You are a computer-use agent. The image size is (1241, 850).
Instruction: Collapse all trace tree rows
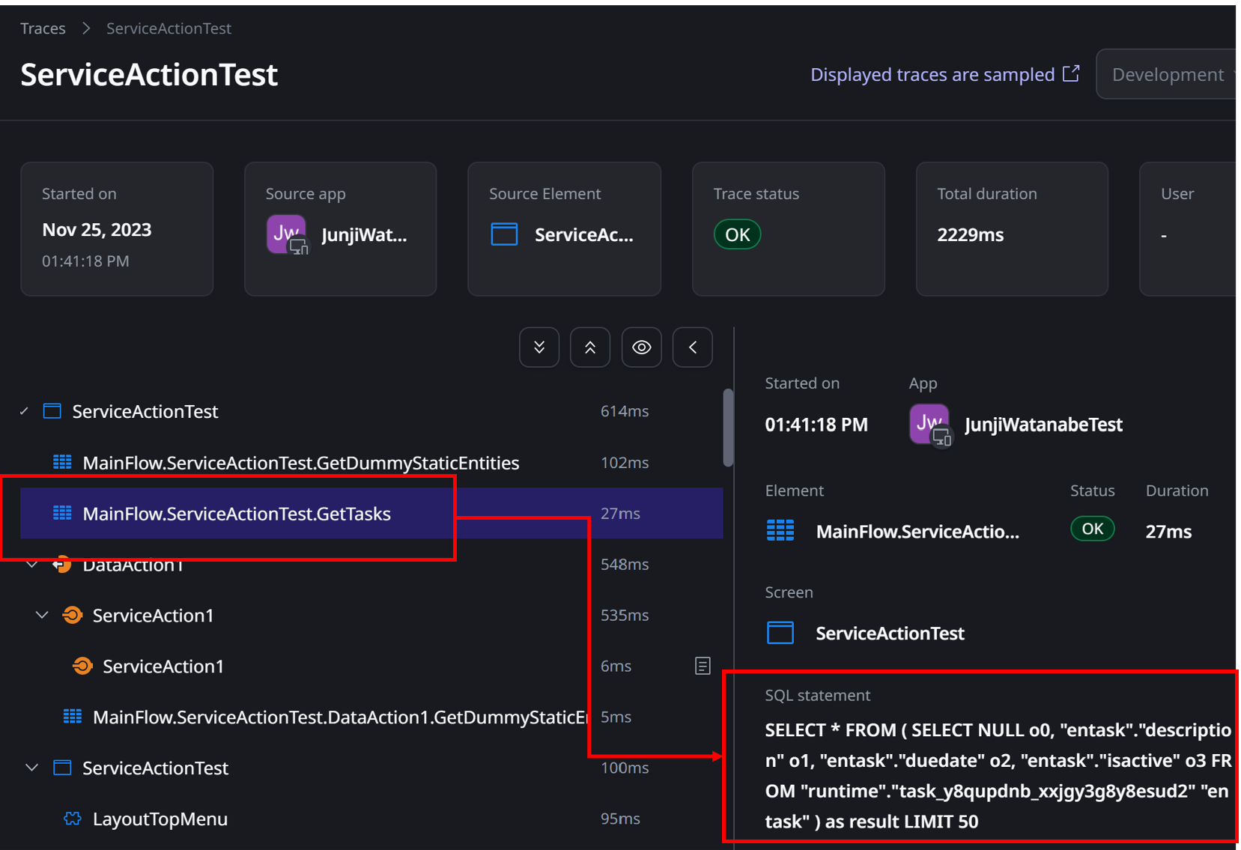[590, 347]
